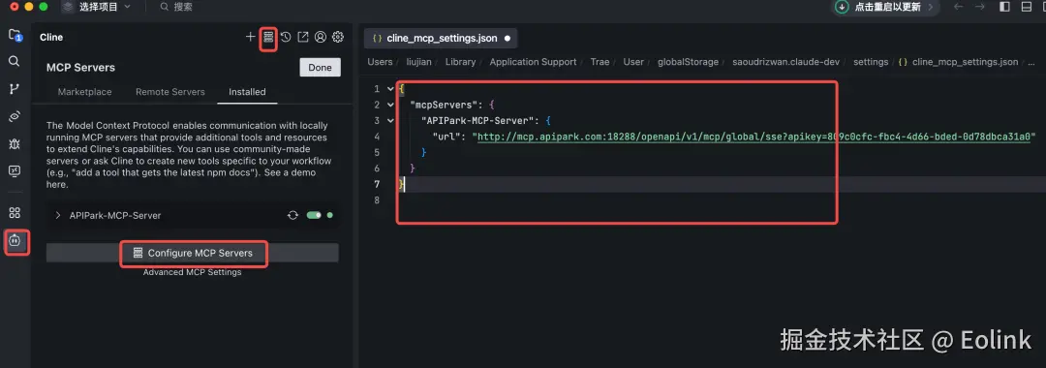Click the liujian breadcrumb segment
1046x368 pixels.
pyautogui.click(x=419, y=61)
